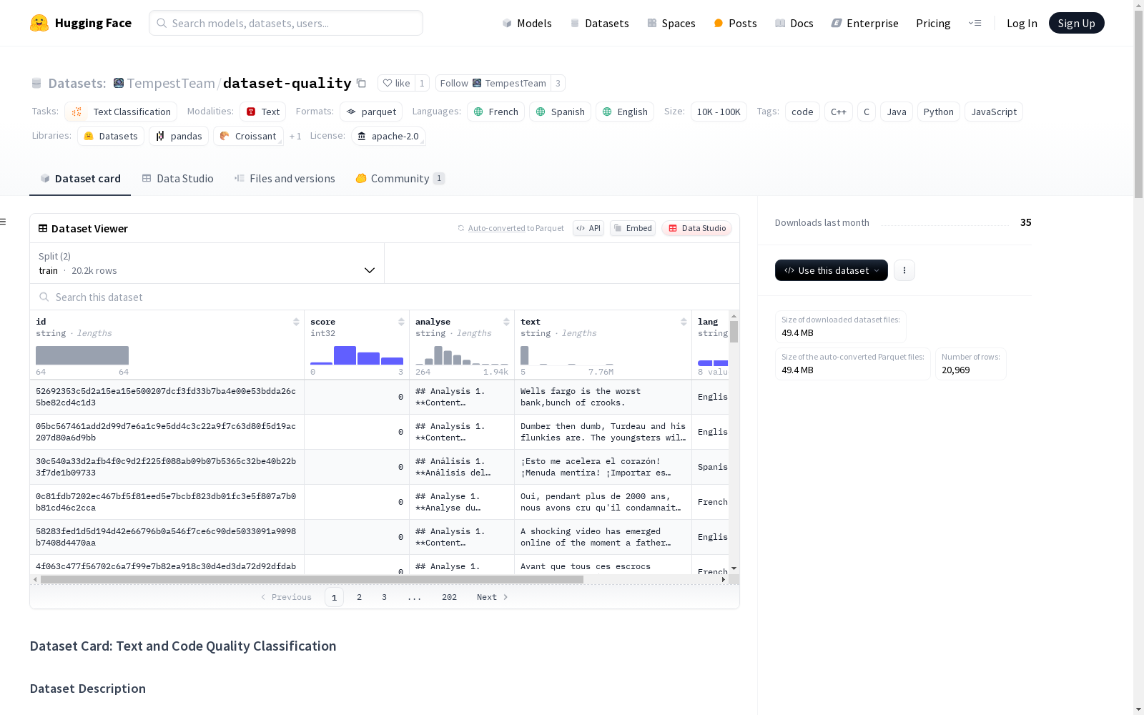Sort by the analyse column
Image resolution: width=1144 pixels, height=715 pixels.
(x=506, y=322)
